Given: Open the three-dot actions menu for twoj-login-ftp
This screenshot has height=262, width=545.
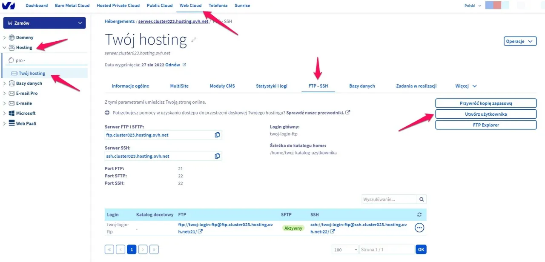Looking at the screenshot, I should [419, 228].
